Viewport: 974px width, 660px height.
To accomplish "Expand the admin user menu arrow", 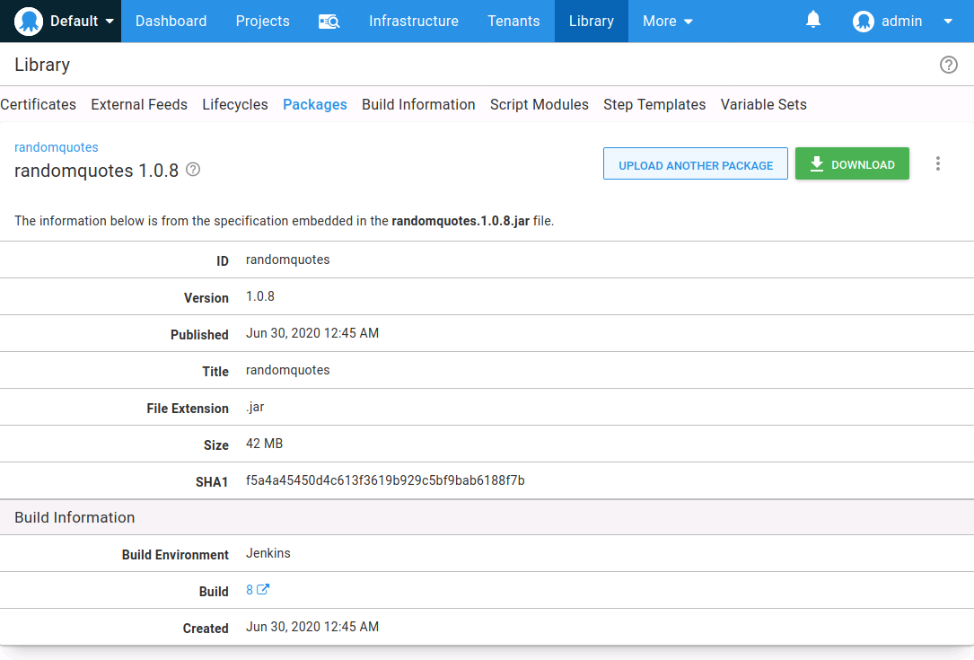I will pyautogui.click(x=948, y=22).
